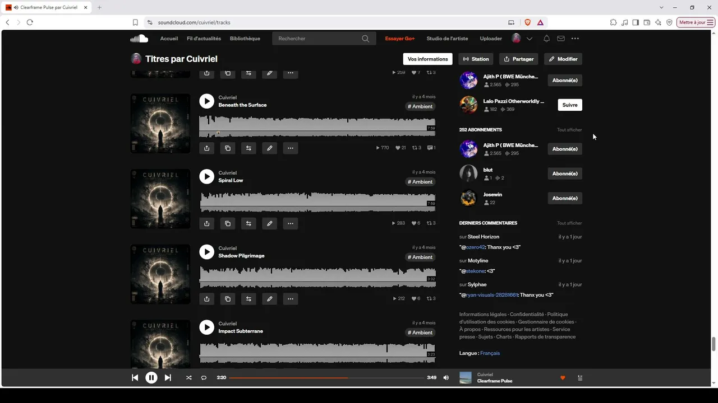
Task: Try Go+ via Essayer Go+ link
Action: (400, 39)
